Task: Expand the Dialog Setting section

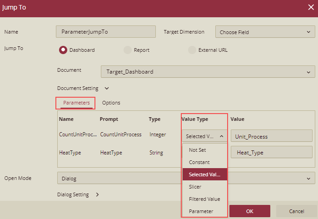Action: tap(97, 195)
